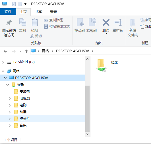
Task: Select 网络 in the navigation tree
Action: (x=16, y=71)
